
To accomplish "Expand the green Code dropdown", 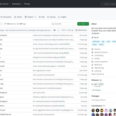I will tap(83, 24).
